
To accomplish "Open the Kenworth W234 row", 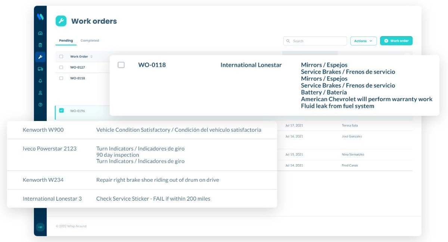I will click(43, 180).
